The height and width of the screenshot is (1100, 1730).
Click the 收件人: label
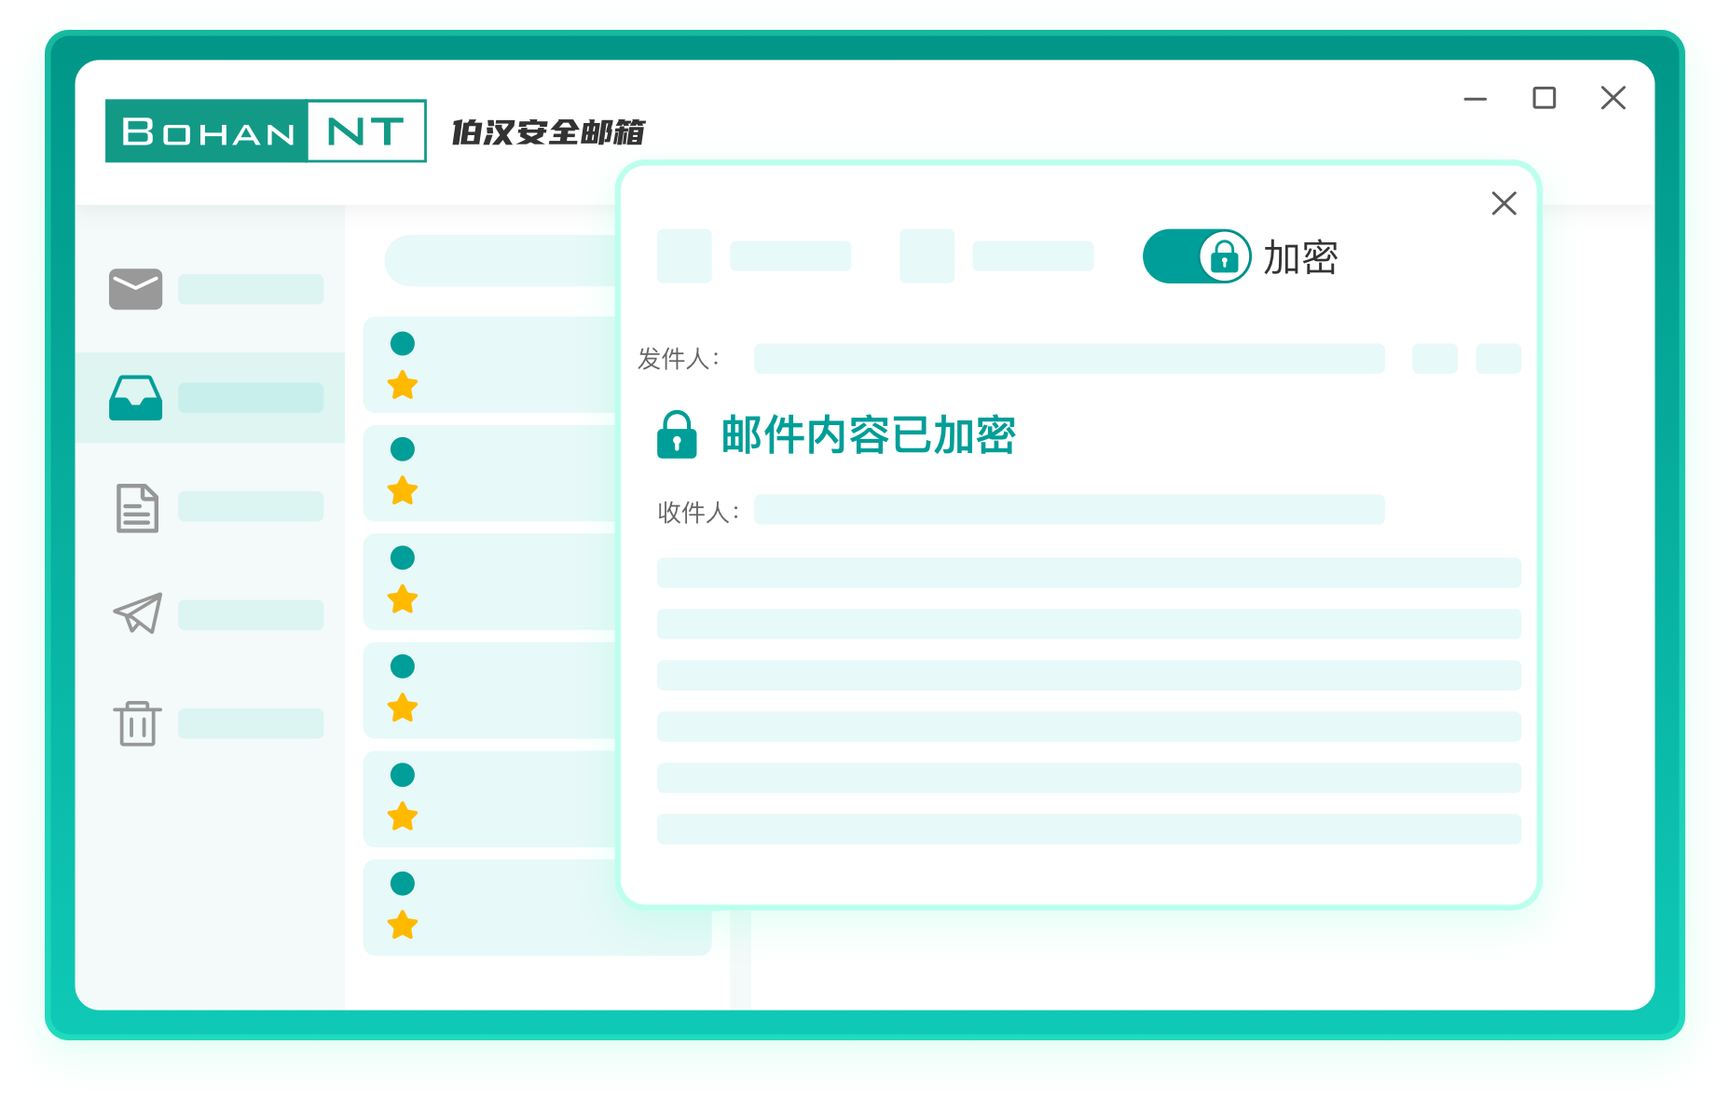[698, 512]
